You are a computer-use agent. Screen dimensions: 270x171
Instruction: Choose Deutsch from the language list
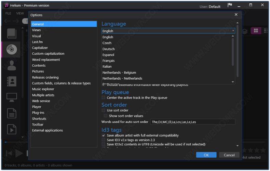pos(108,49)
